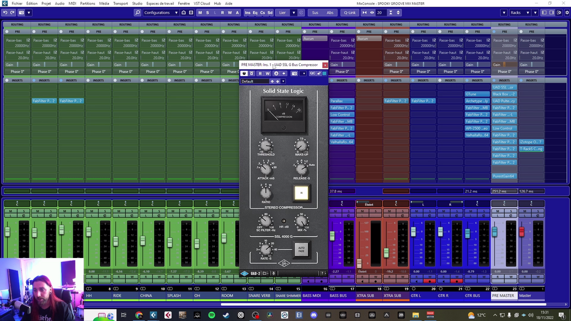
Task: Click the Abs button in toolbar
Action: tap(330, 12)
